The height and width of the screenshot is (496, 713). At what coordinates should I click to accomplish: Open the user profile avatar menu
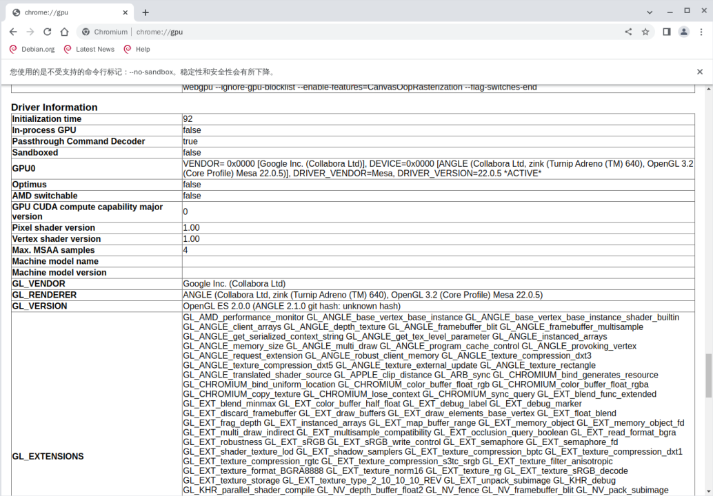[683, 32]
